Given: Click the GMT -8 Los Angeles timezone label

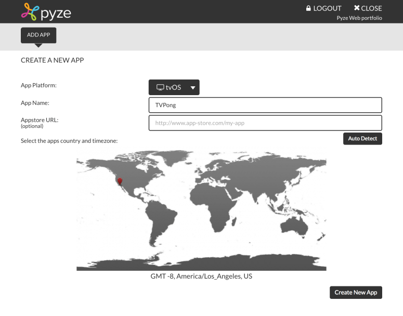Looking at the screenshot, I should pyautogui.click(x=201, y=276).
